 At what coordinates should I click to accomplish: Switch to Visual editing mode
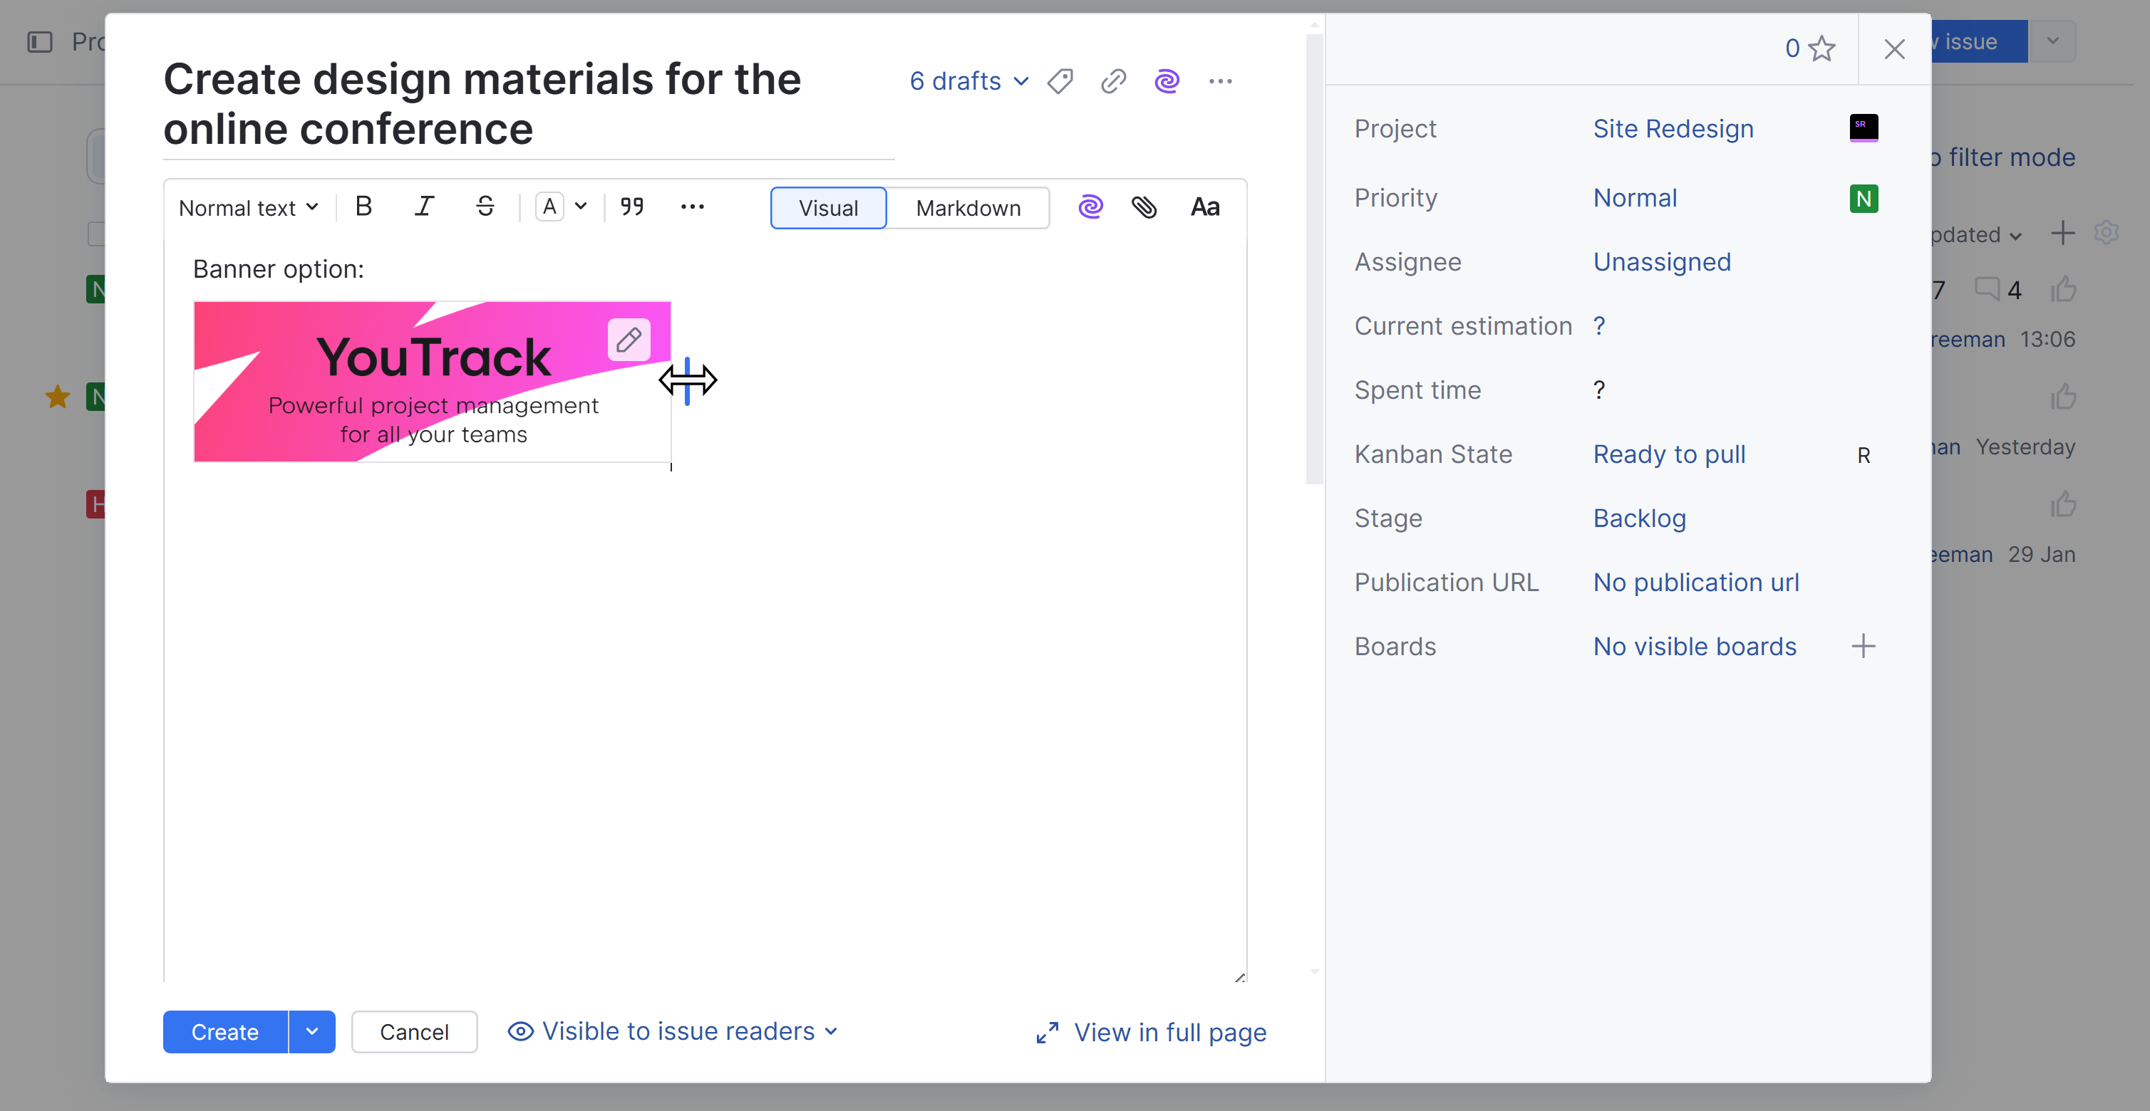click(828, 208)
